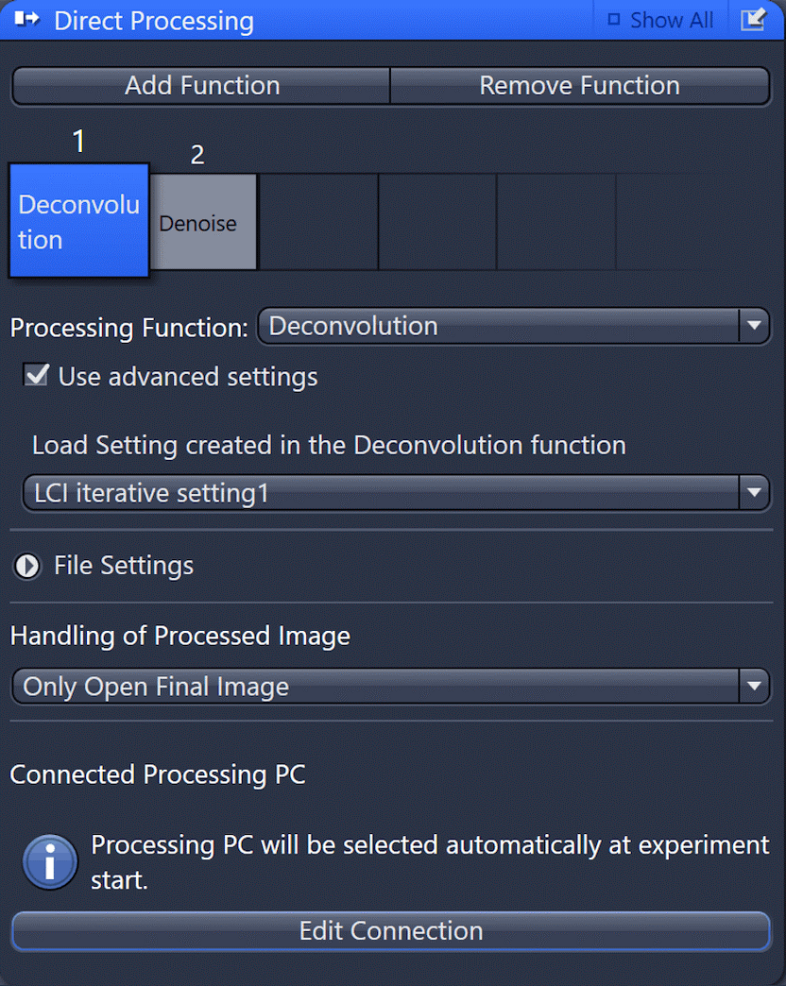Uncheck Use advanced settings
The width and height of the screenshot is (786, 986).
pyautogui.click(x=37, y=375)
